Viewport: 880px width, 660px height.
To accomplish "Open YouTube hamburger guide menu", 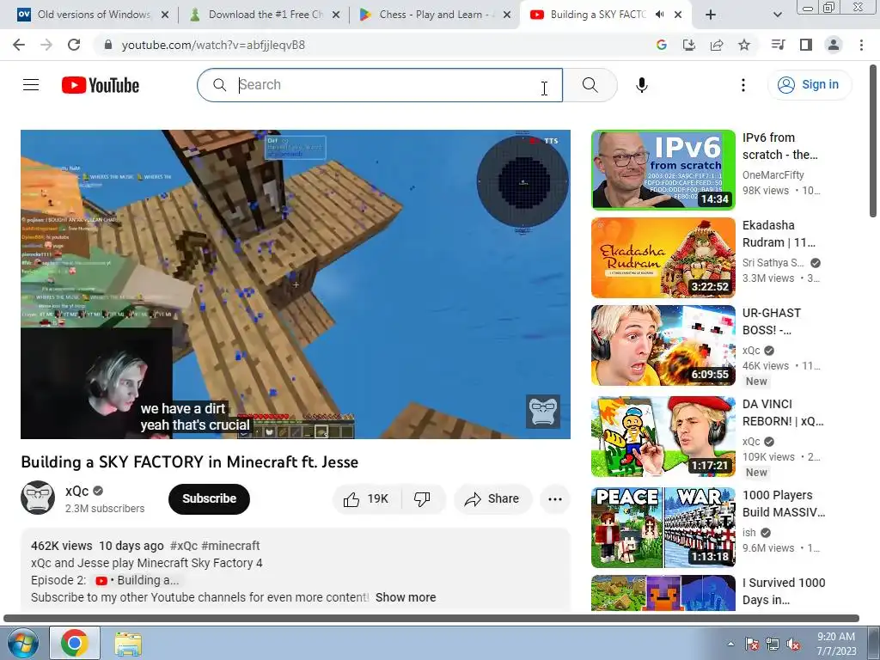I will pyautogui.click(x=31, y=85).
